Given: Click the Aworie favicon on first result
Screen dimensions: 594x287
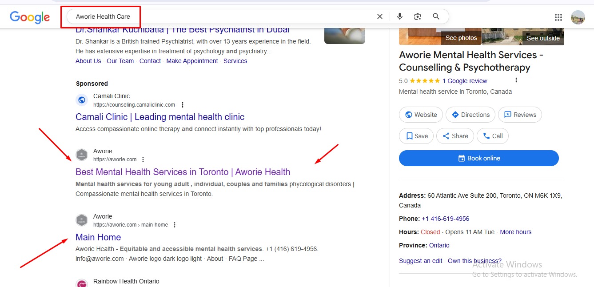Looking at the screenshot, I should point(82,155).
